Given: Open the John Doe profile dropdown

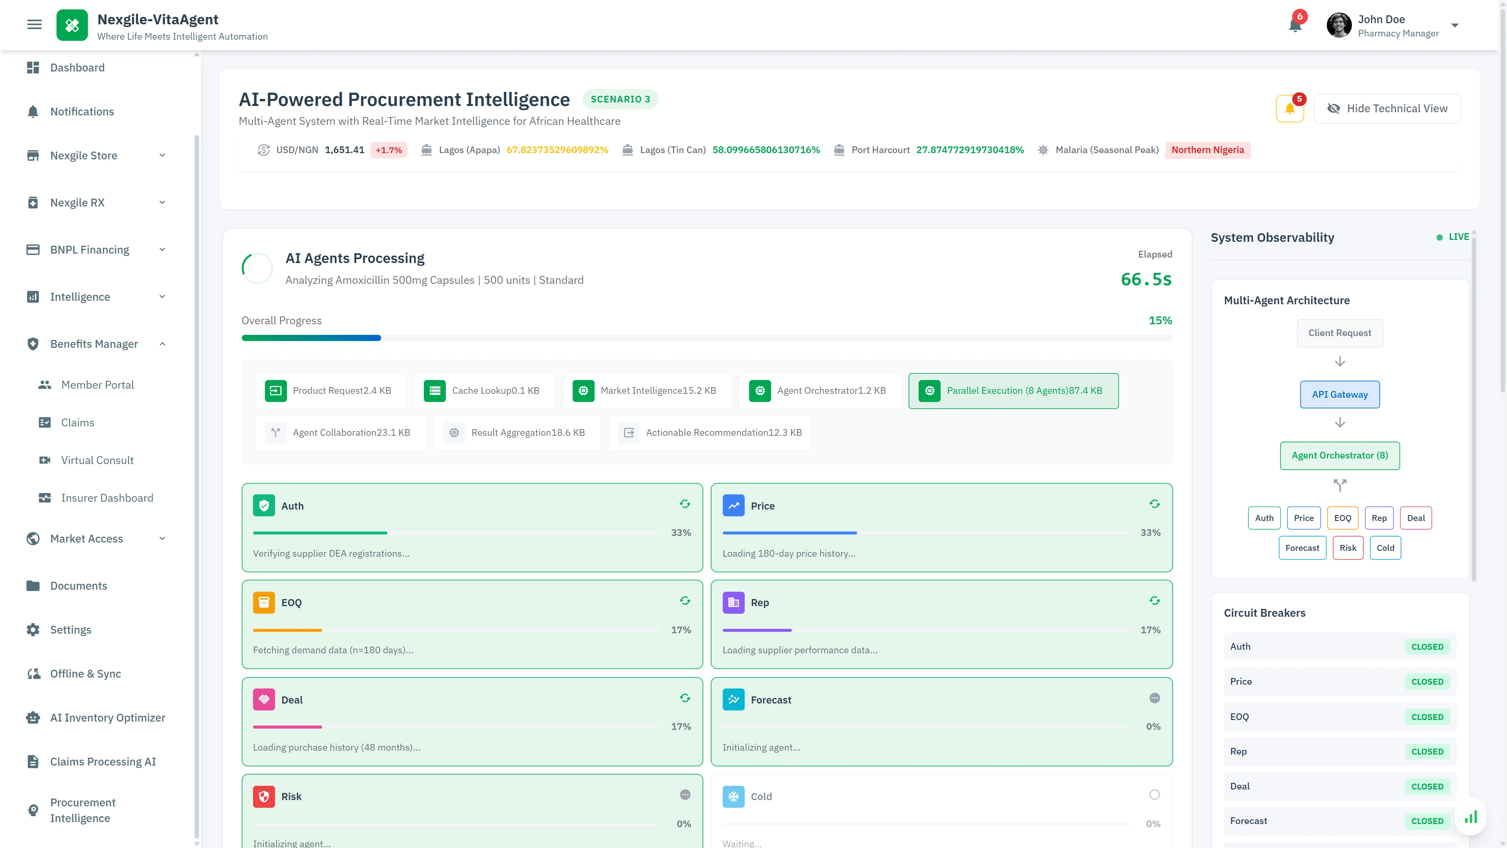Looking at the screenshot, I should coord(1455,25).
